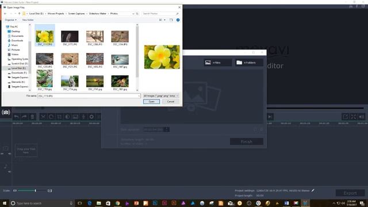Add images with the +Files button

pos(217,63)
